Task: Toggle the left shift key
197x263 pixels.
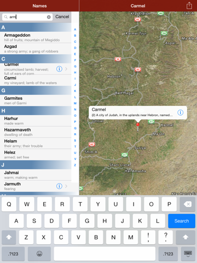Action: [9, 237]
